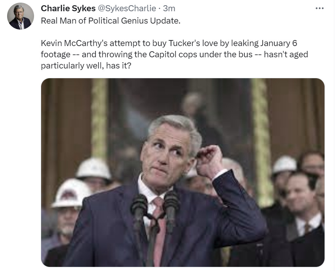335x271 pixels.
Task: Click the gold picture frame edge on left
Action: point(99,118)
